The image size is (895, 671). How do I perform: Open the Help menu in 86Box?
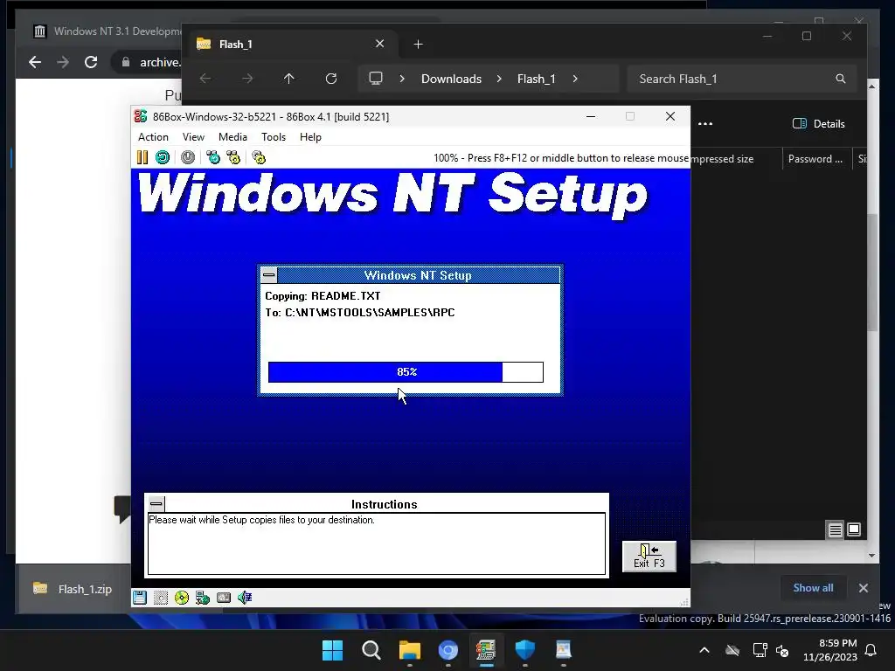[x=310, y=137]
